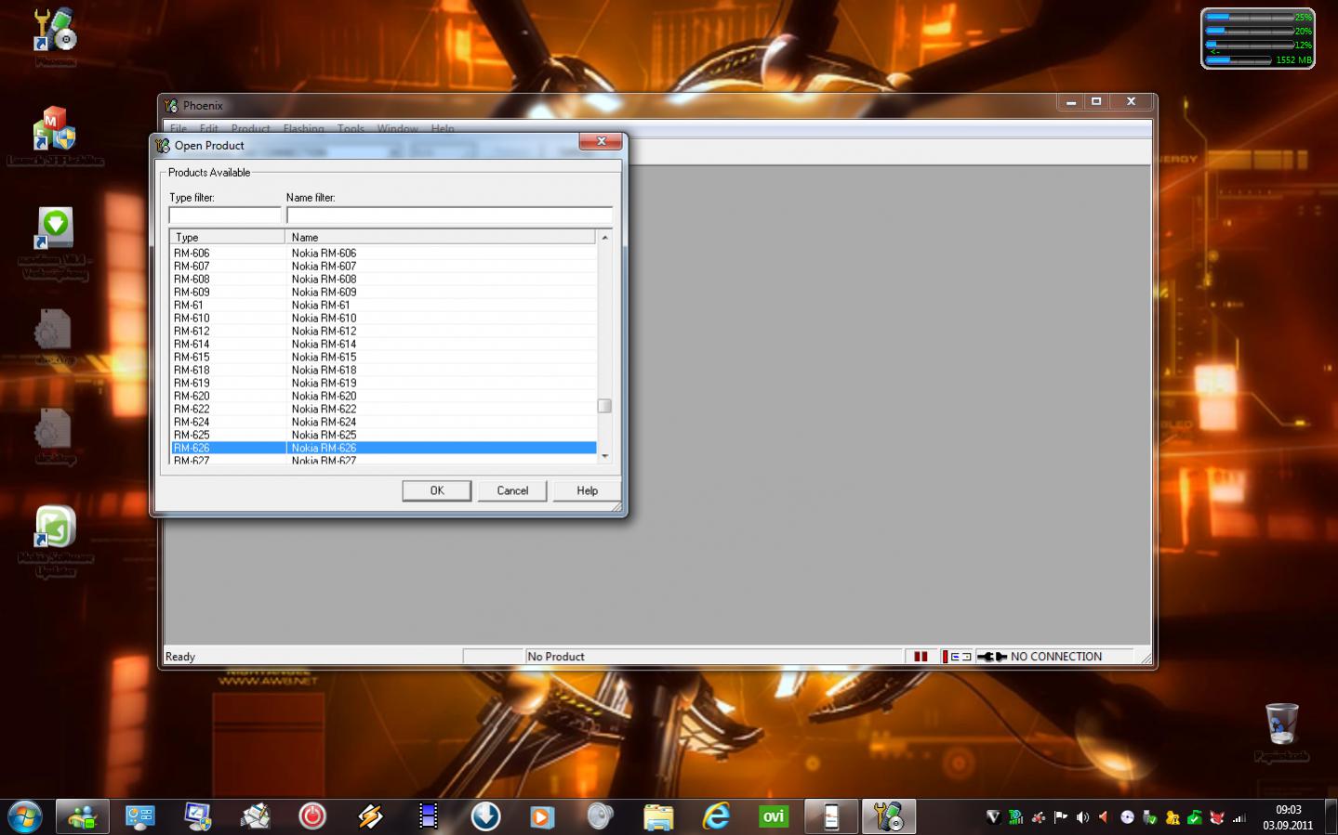The width and height of the screenshot is (1338, 835).
Task: Open the Edit menu in Phoenix
Action: [208, 128]
